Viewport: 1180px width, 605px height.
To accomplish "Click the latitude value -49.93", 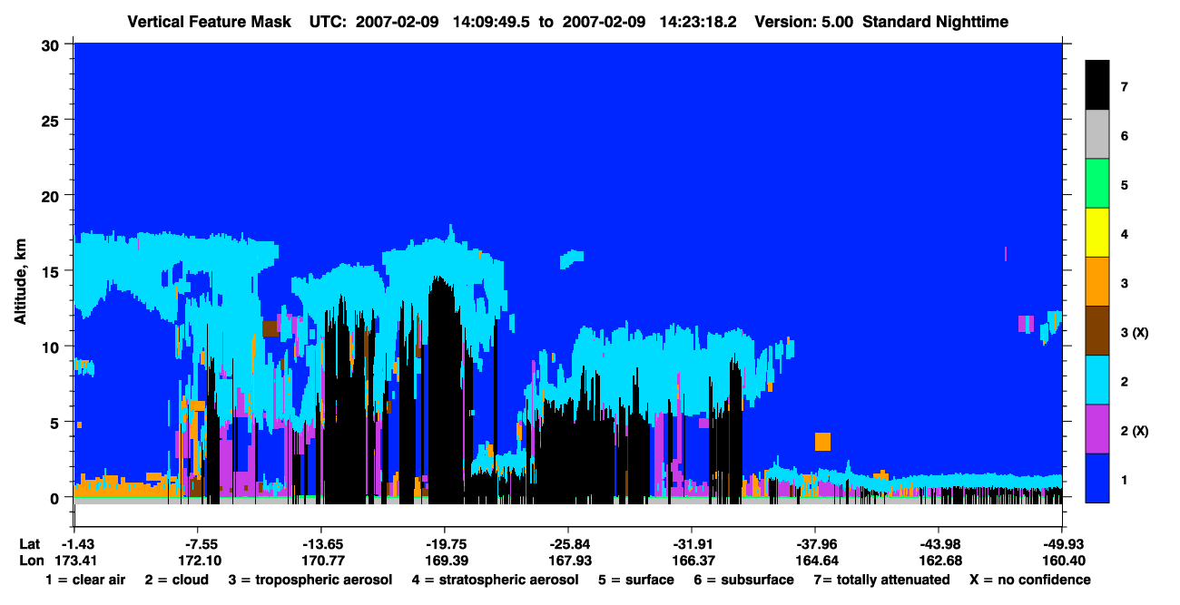I will [1062, 543].
